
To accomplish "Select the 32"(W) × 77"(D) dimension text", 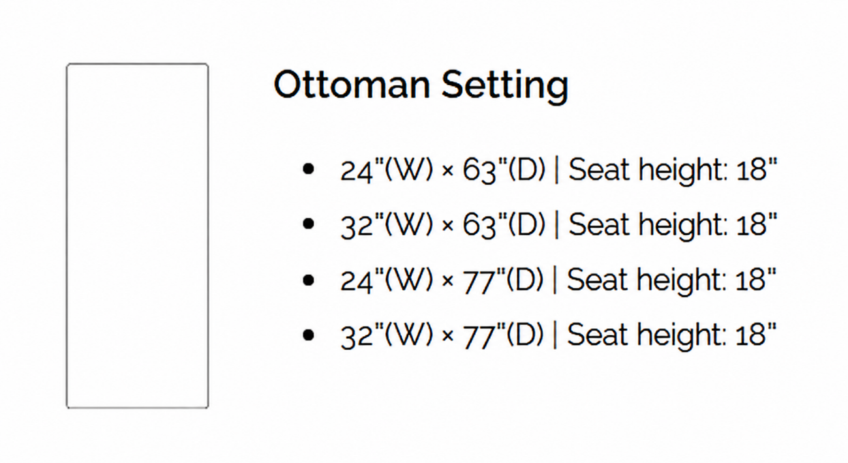I will tap(442, 335).
